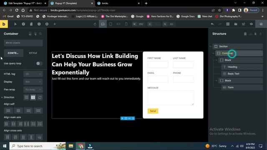Image resolution: width=267 pixels, height=150 pixels.
Task: Collapse the Block above Form arrow
Action: [x=216, y=80]
